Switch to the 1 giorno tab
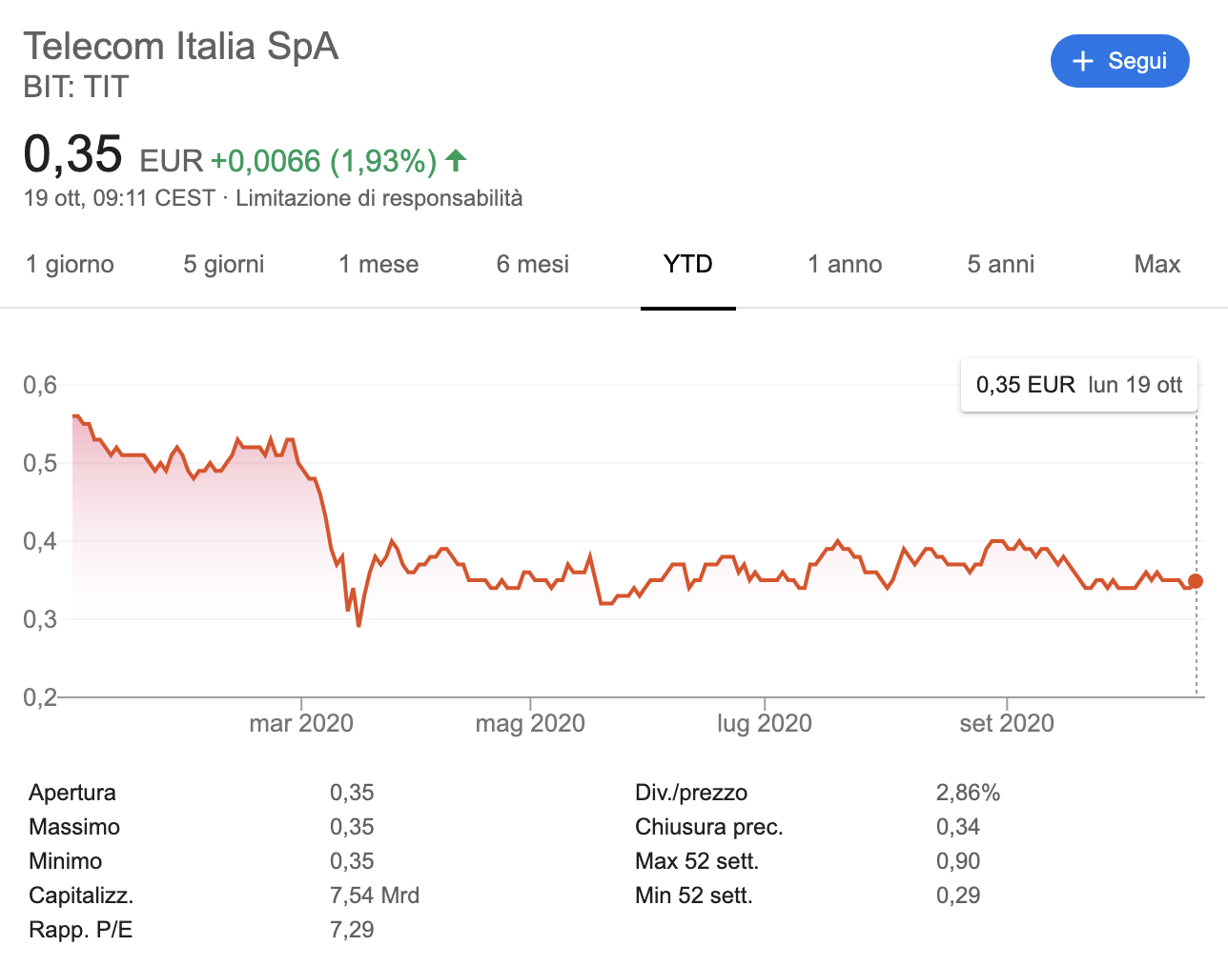This screenshot has height=966, width=1228. pos(70,264)
